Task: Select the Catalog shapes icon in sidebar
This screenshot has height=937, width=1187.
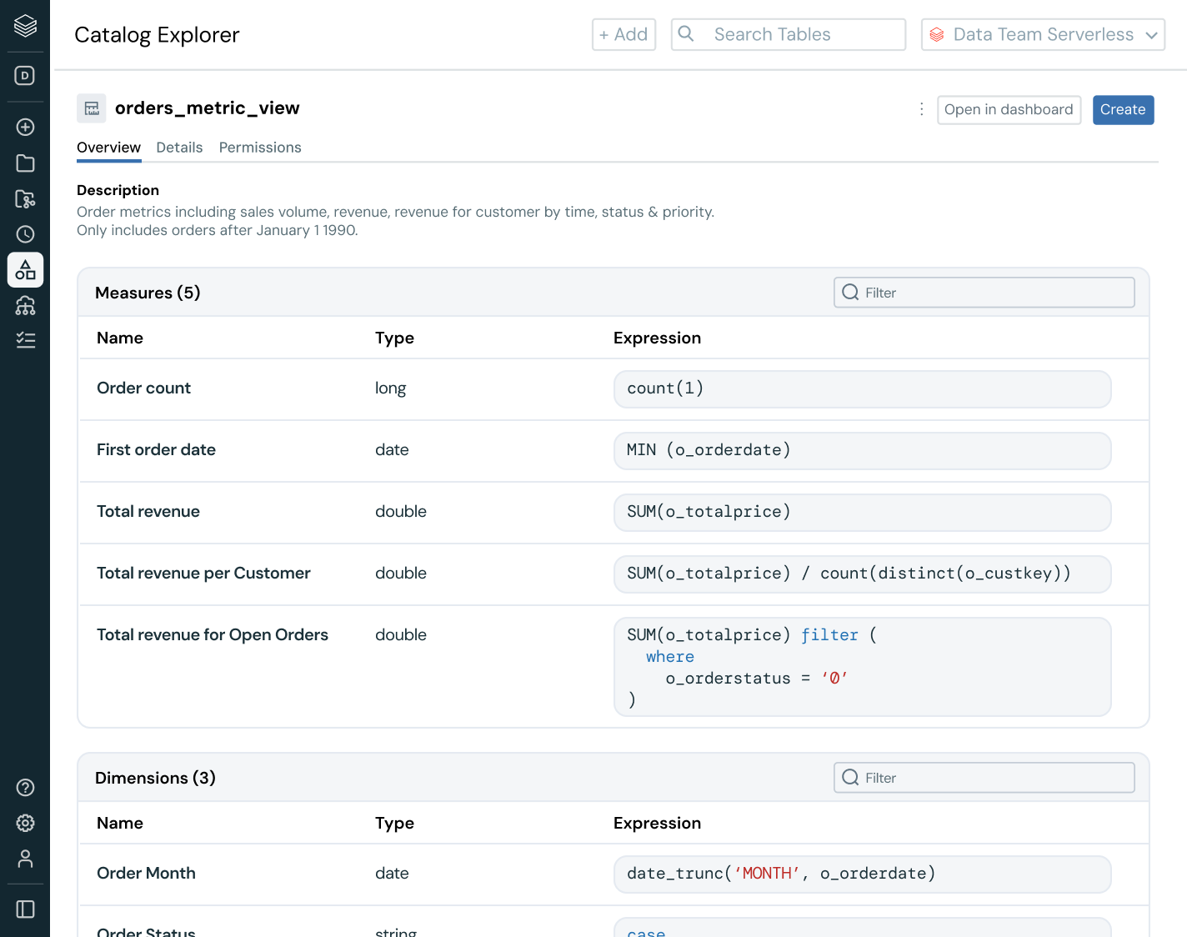Action: (25, 270)
